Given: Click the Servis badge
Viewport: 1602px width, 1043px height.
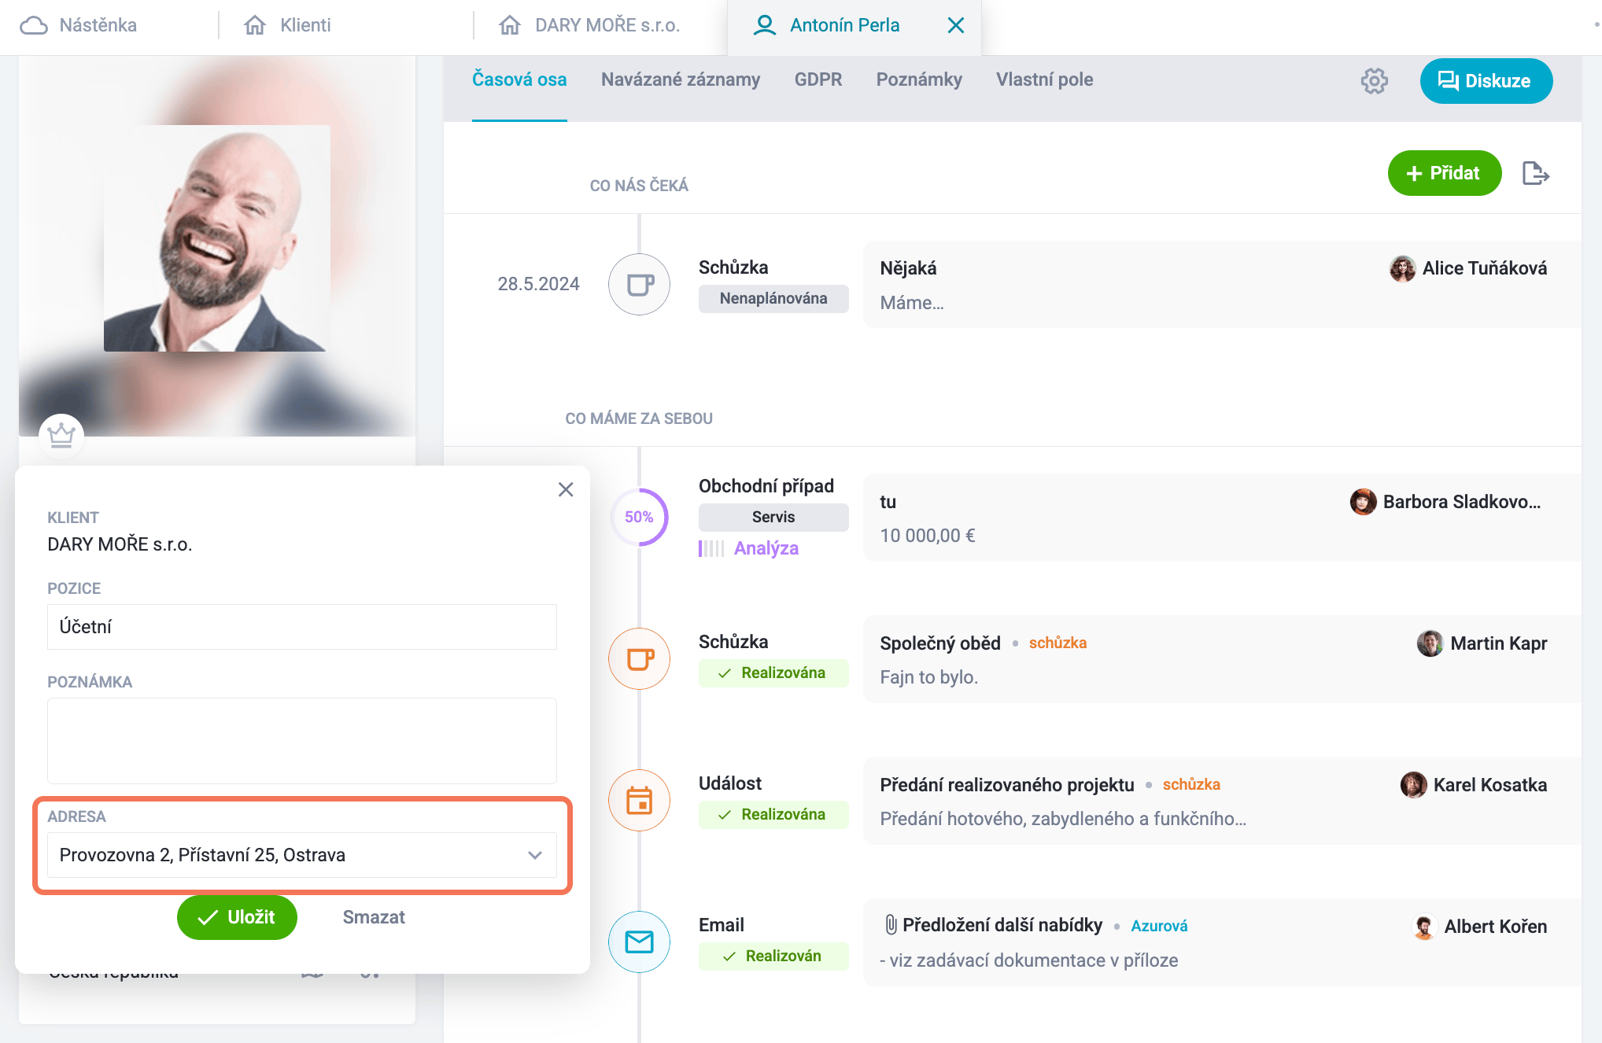Looking at the screenshot, I should [773, 517].
